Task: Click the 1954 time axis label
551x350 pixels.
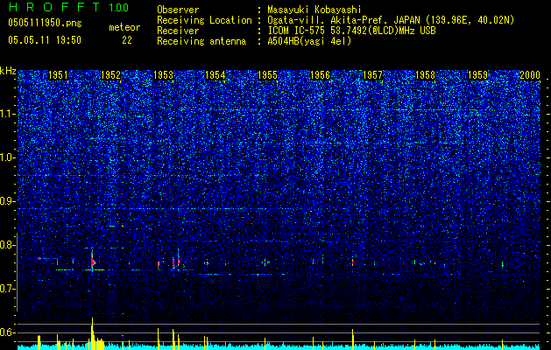Action: click(215, 75)
